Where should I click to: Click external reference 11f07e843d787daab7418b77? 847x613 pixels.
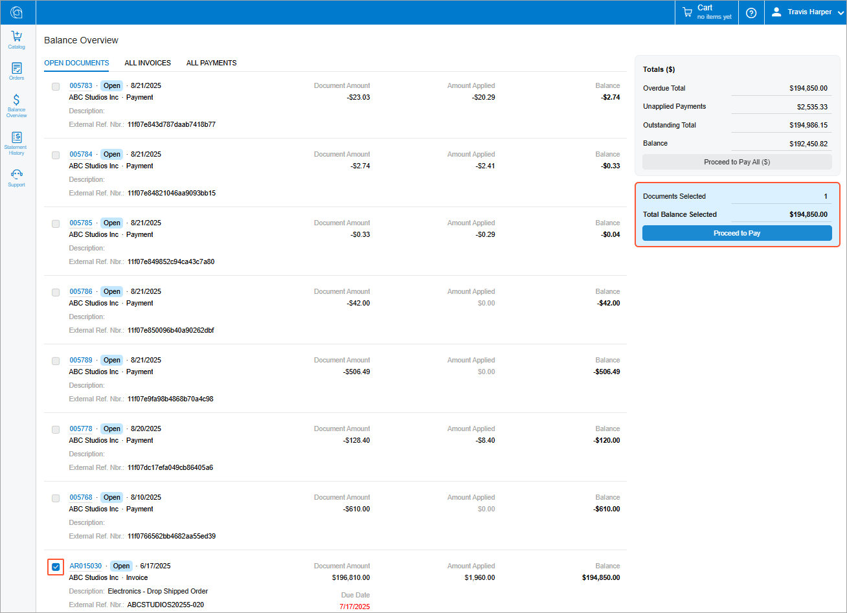click(172, 124)
